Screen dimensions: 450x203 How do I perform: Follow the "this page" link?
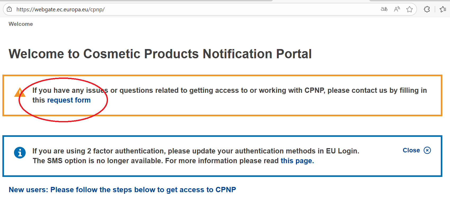[x=297, y=161]
